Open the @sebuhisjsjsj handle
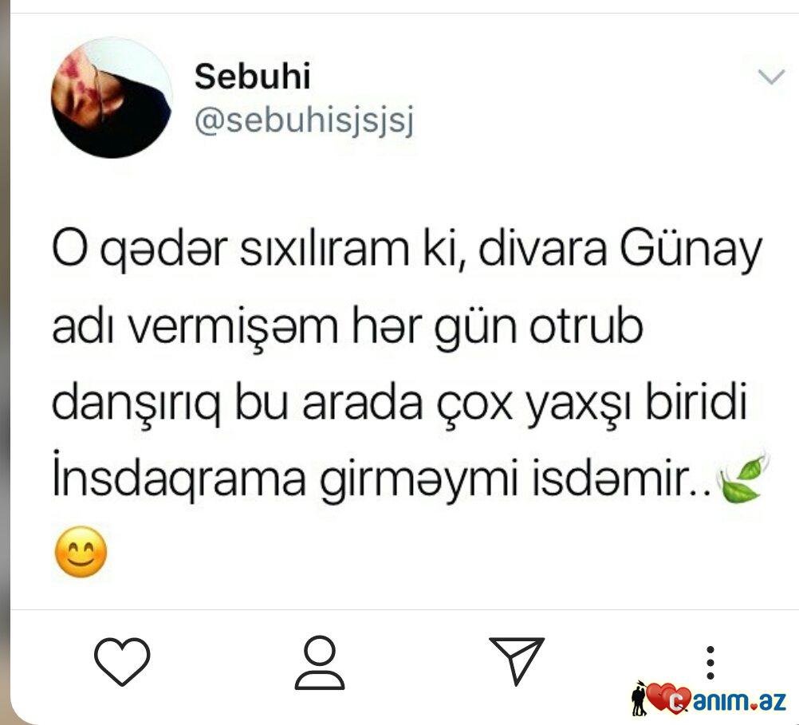The image size is (799, 725). pyautogui.click(x=305, y=121)
